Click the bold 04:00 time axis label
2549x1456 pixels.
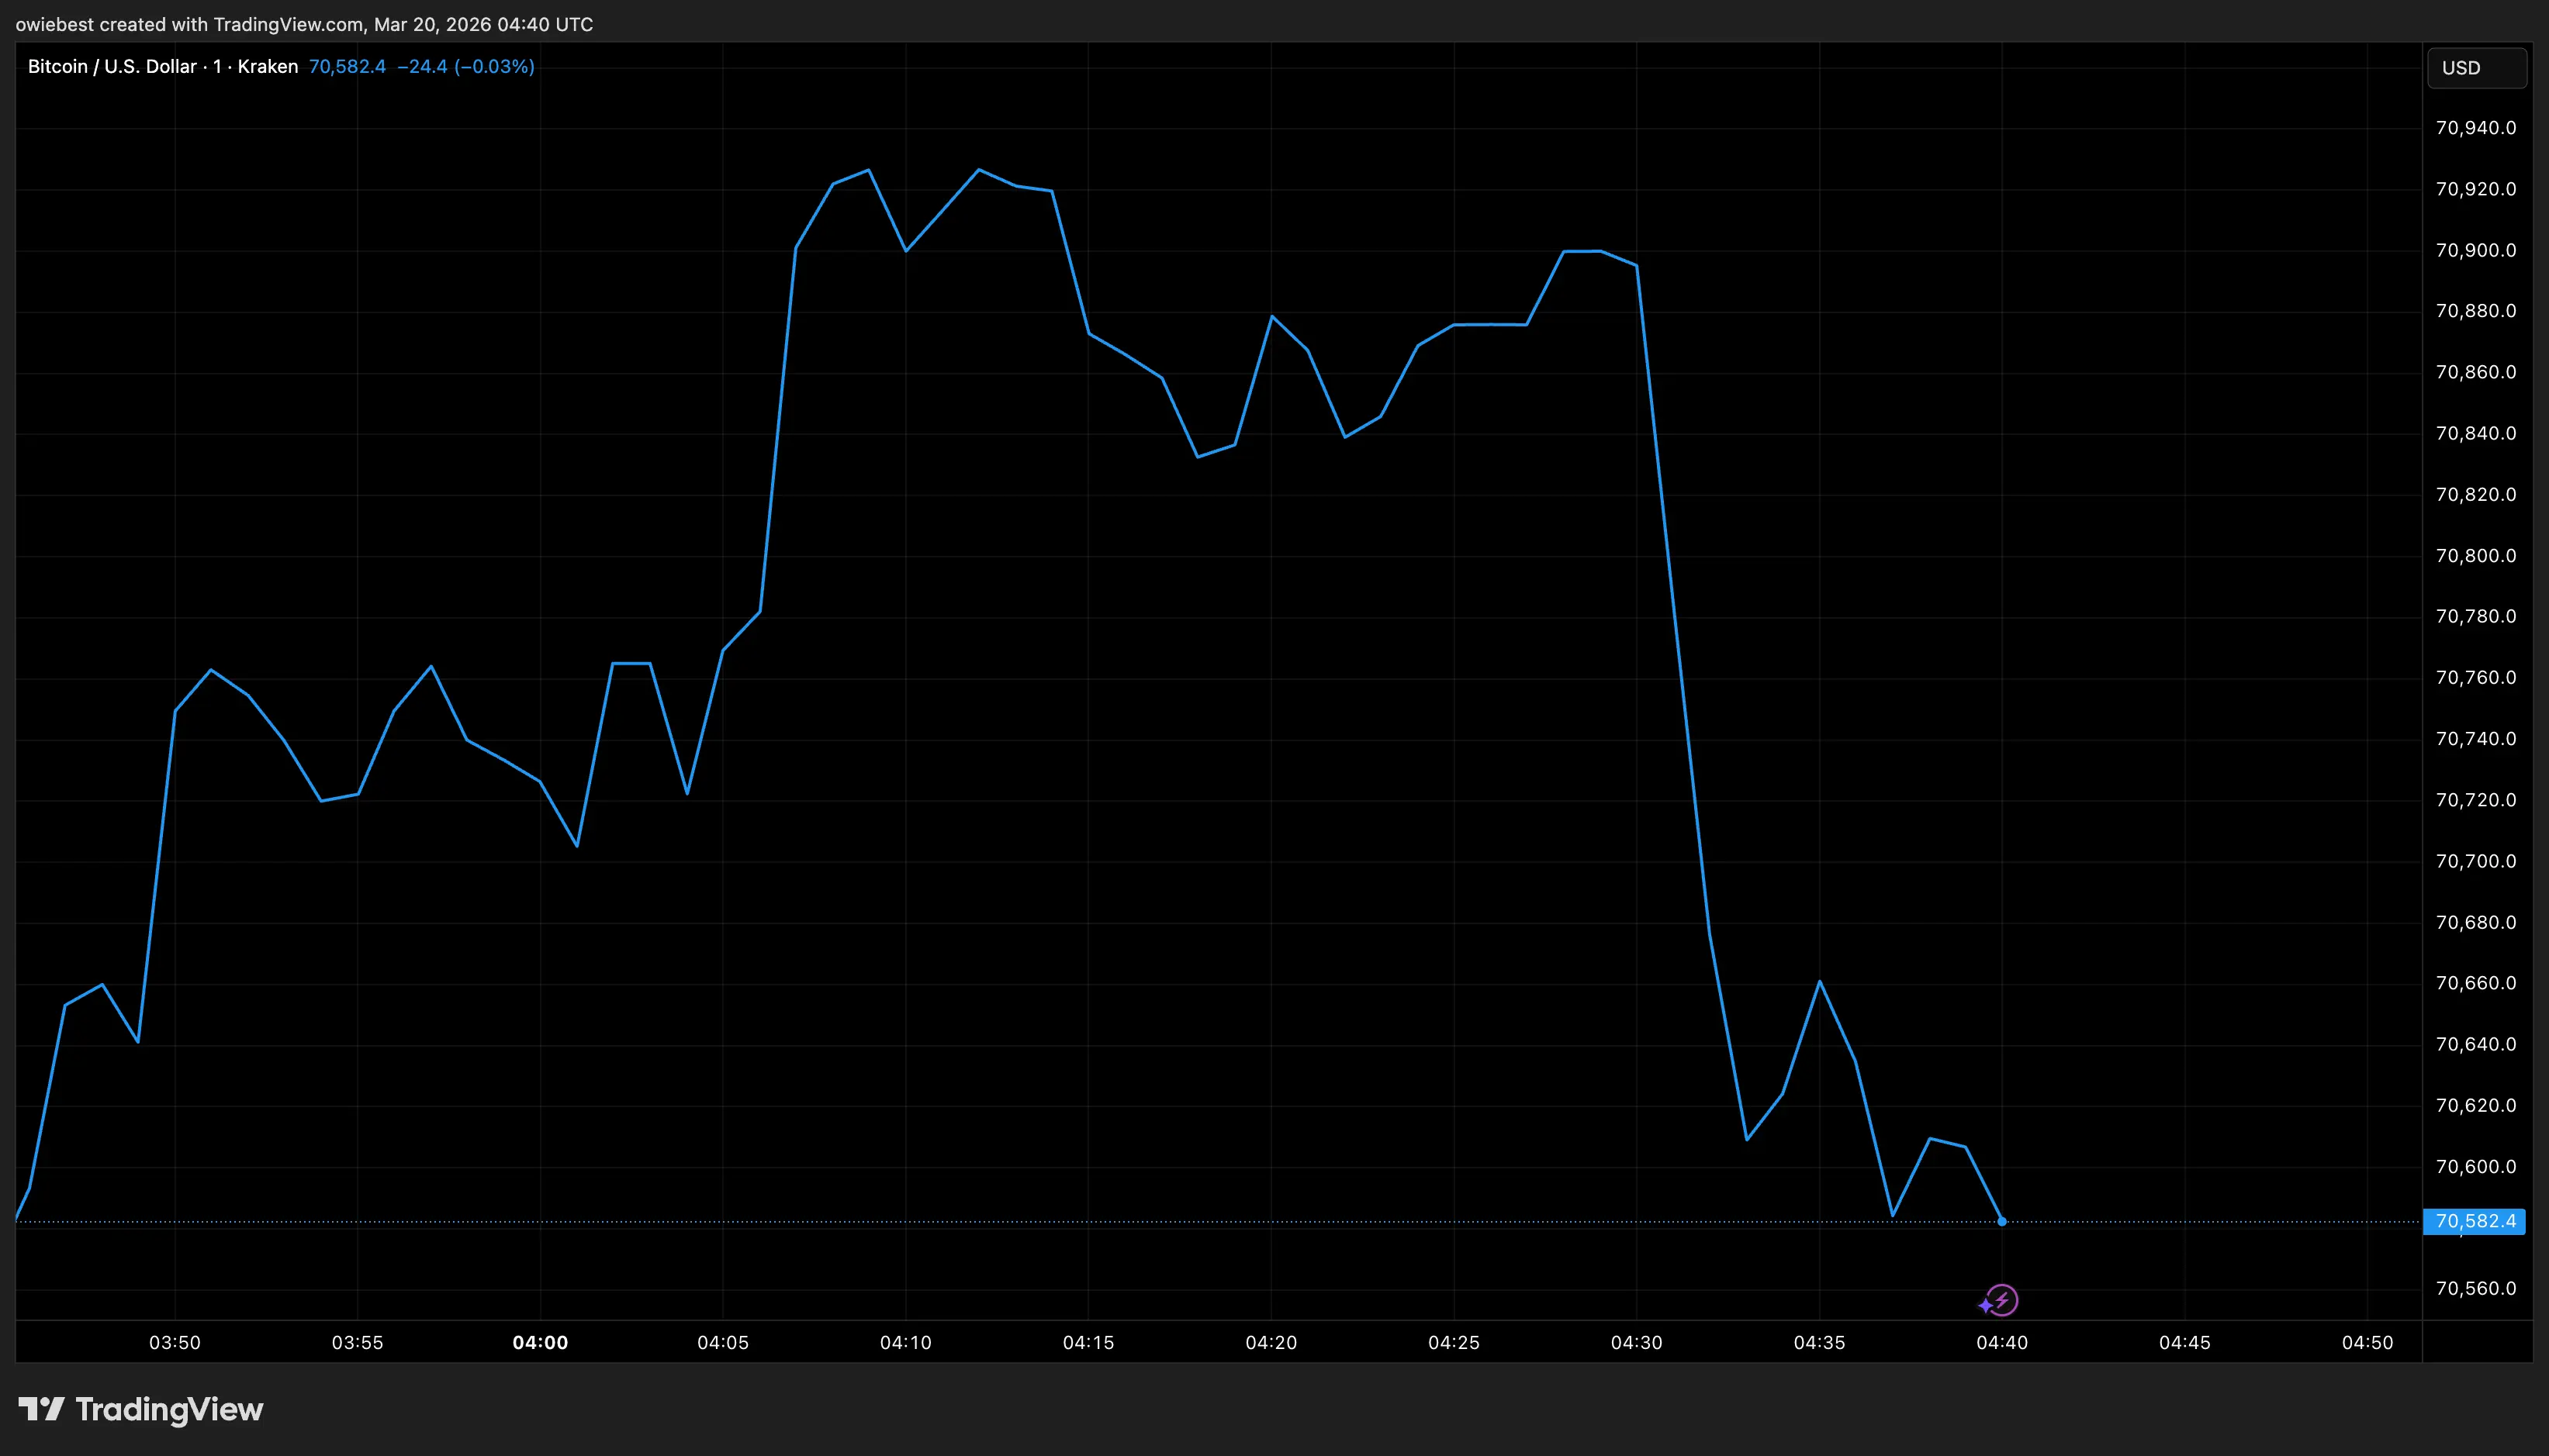click(540, 1343)
